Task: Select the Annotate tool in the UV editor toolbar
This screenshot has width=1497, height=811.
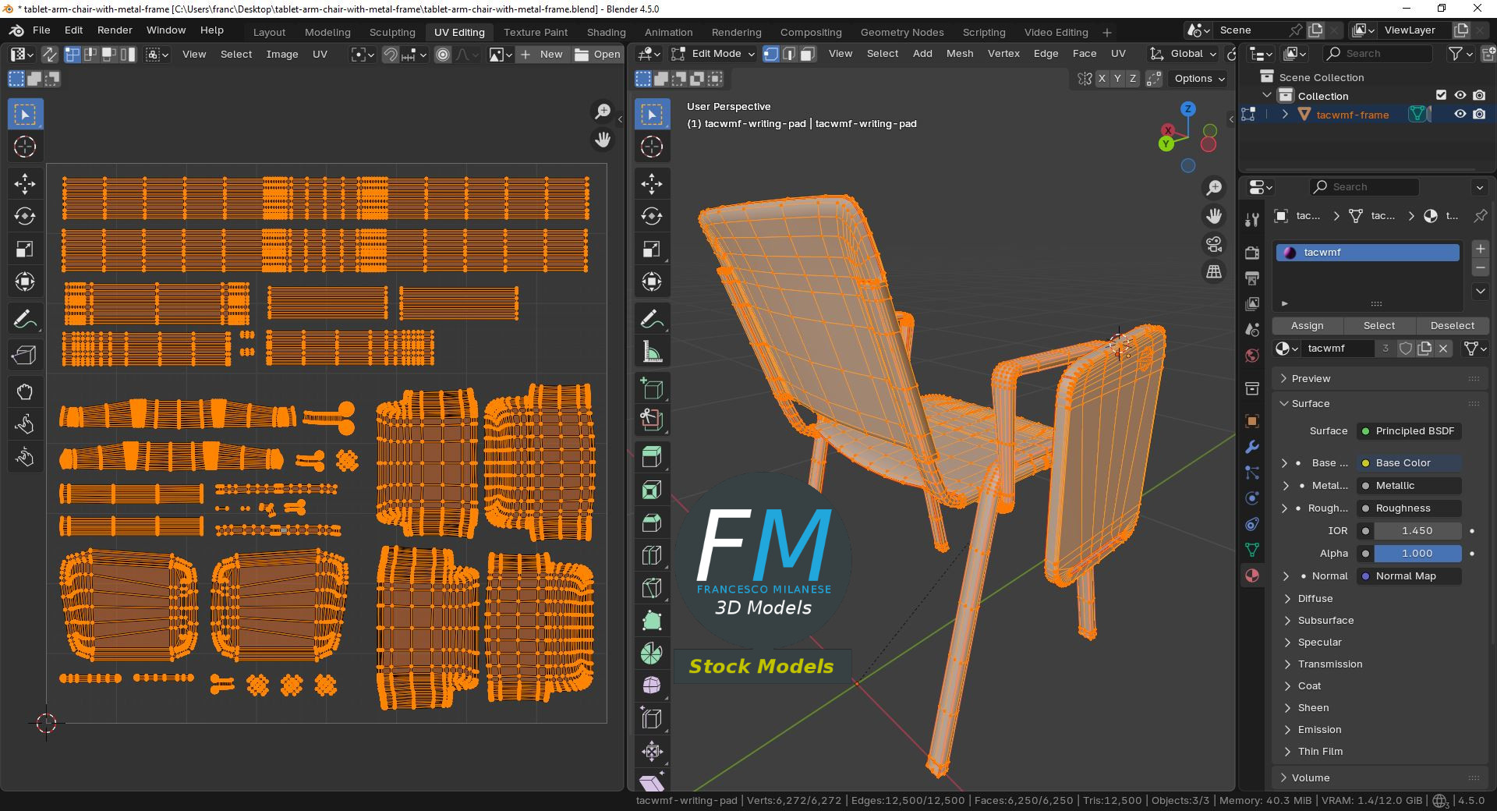Action: (25, 319)
